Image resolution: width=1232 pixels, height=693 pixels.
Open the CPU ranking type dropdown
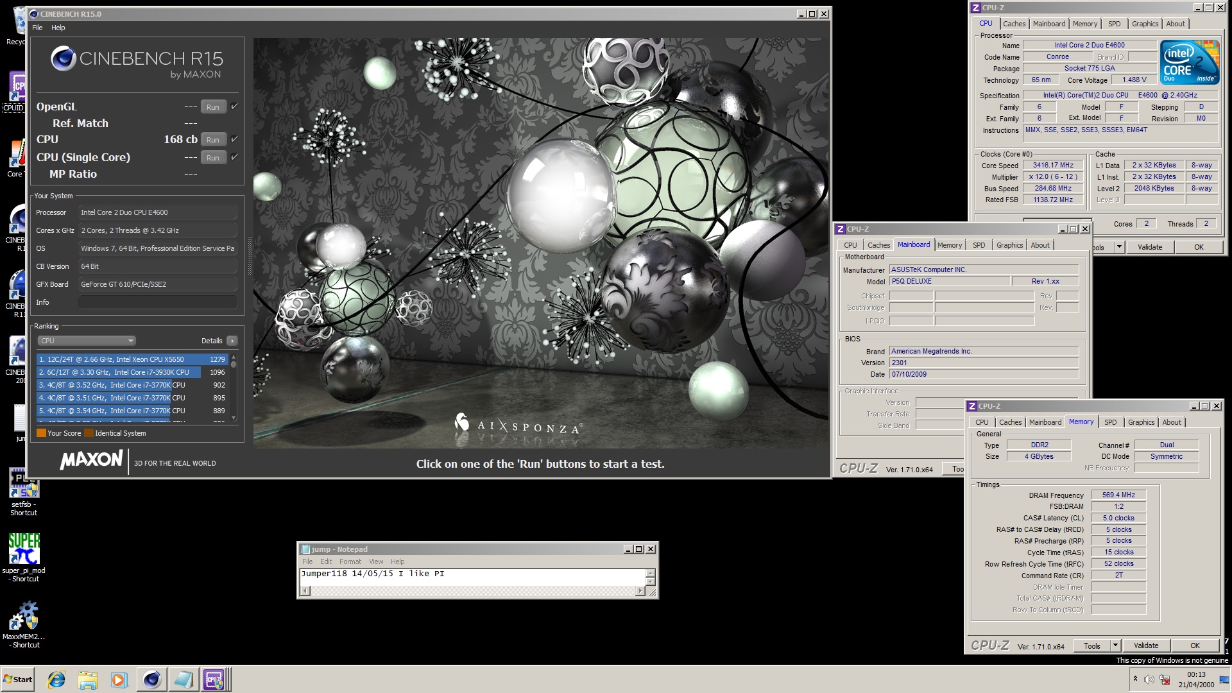(87, 341)
